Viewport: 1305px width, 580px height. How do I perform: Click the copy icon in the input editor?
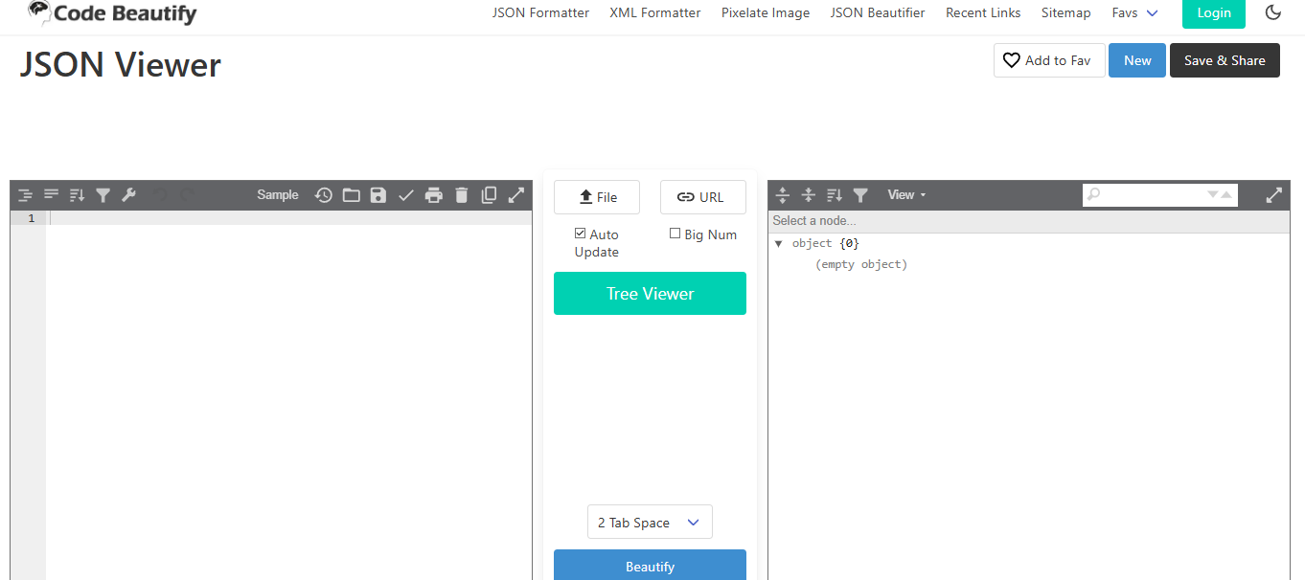coord(489,195)
